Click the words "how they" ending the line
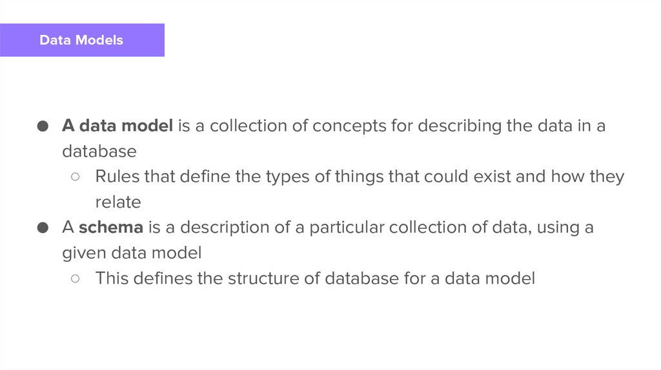 pos(587,177)
